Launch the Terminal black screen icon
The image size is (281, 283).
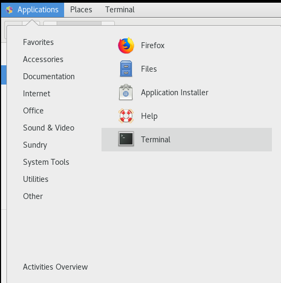point(126,139)
